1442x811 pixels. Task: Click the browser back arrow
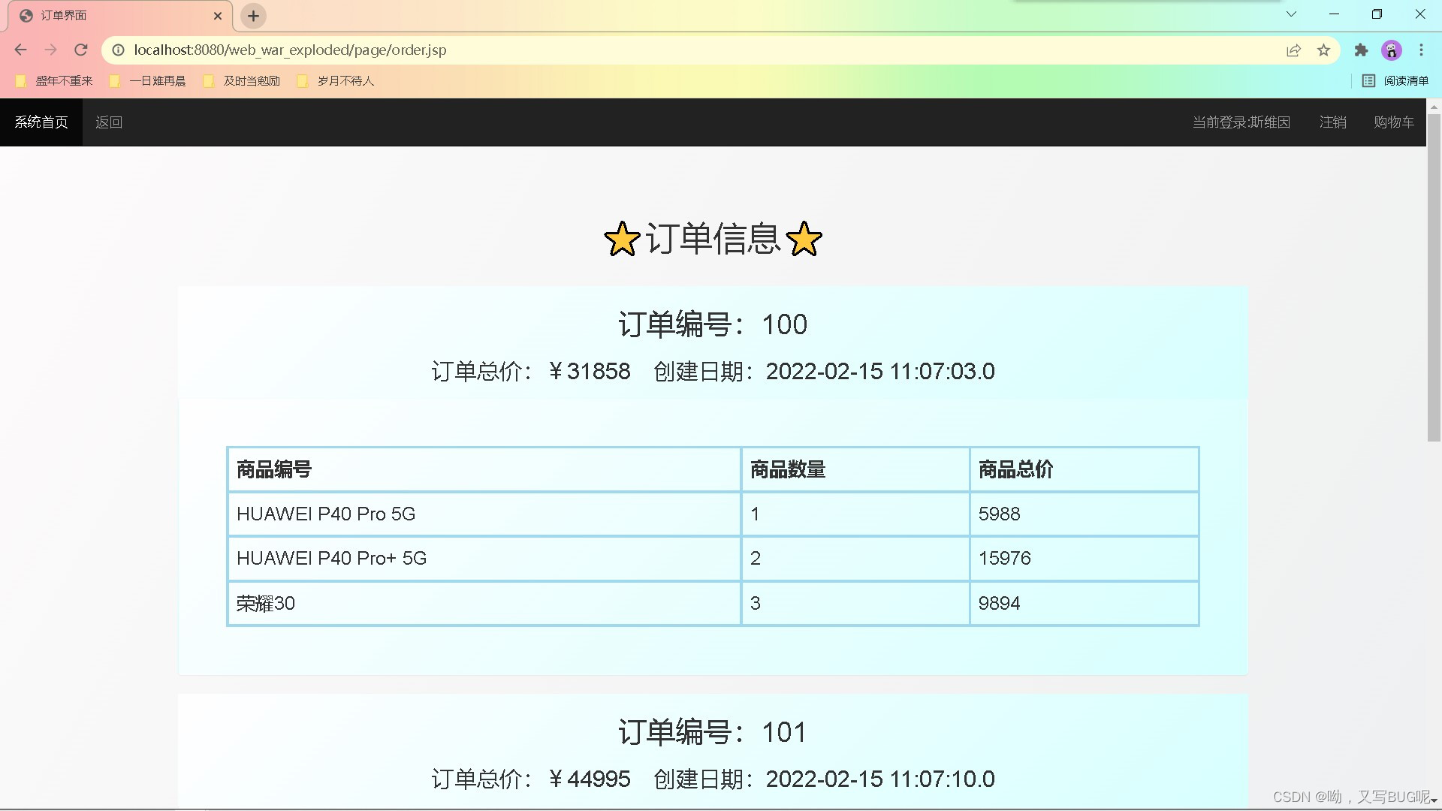pyautogui.click(x=20, y=50)
